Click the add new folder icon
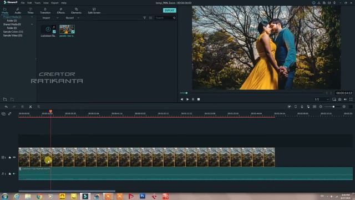 click(x=5, y=99)
